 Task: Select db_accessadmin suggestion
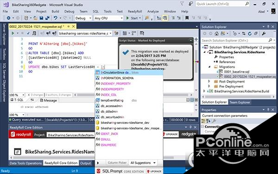[x=129, y=106]
